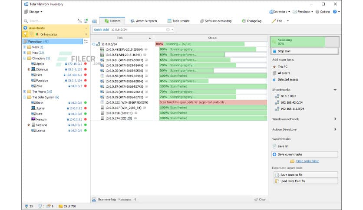Viewport: 363px width, 210px height.
Task: Click Load tasks from file
Action: pos(306,181)
